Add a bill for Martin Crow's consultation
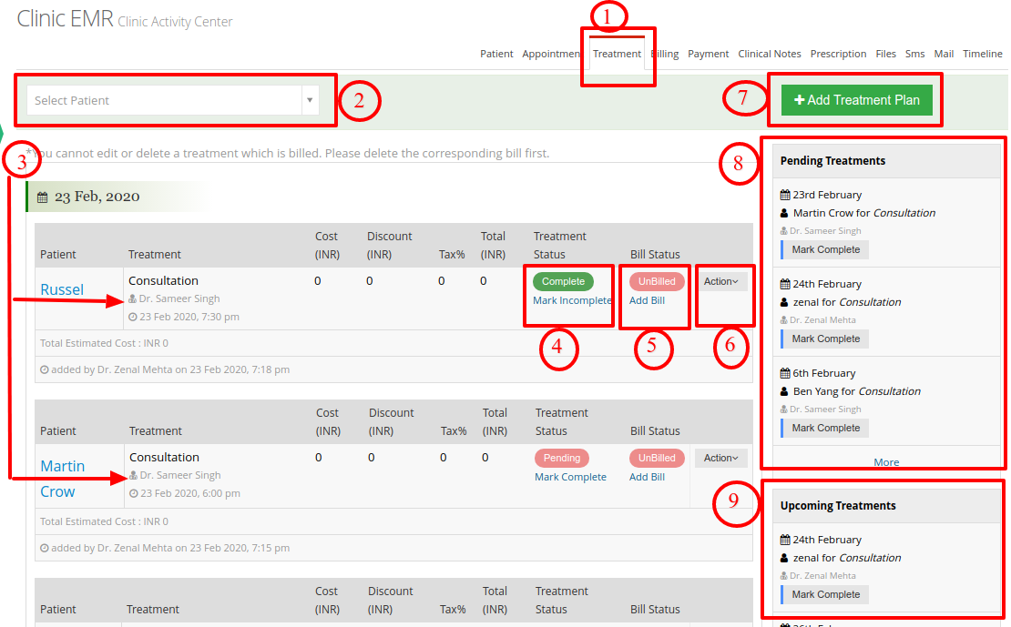The image size is (1011, 627). click(x=647, y=477)
